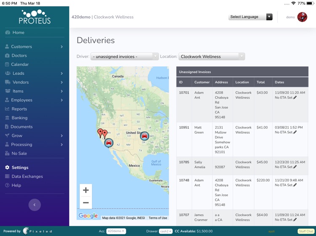Viewport: 316px width, 236px height.
Task: Go to Home in the sidebar
Action: click(x=18, y=32)
